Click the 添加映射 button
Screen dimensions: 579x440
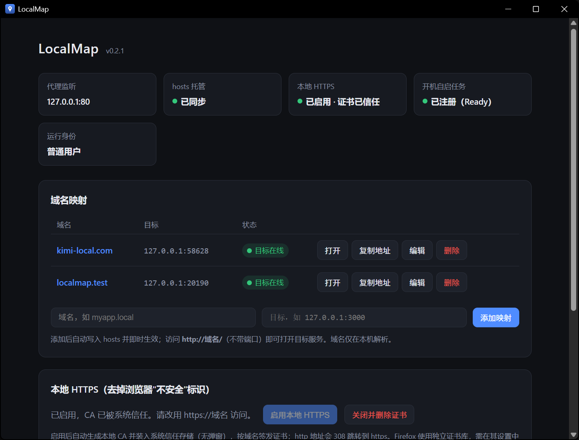click(496, 317)
